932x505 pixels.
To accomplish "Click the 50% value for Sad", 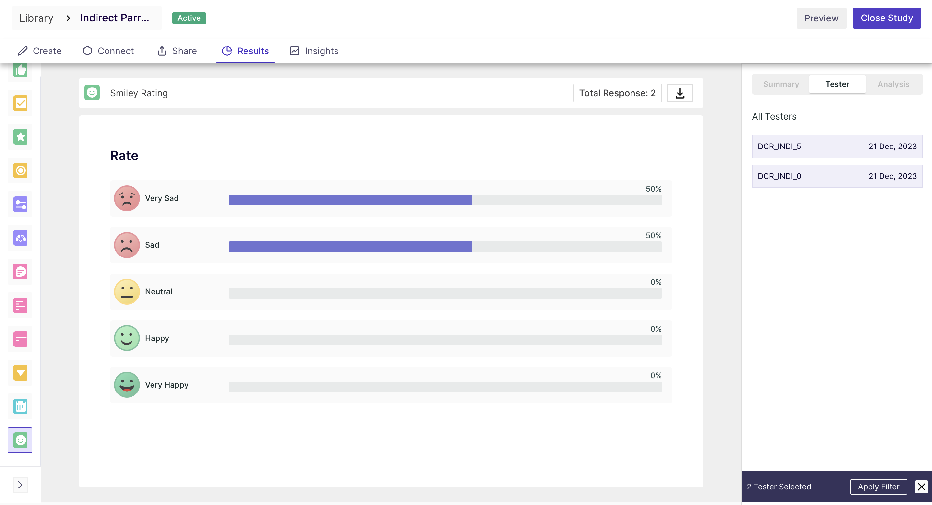I will click(x=654, y=236).
